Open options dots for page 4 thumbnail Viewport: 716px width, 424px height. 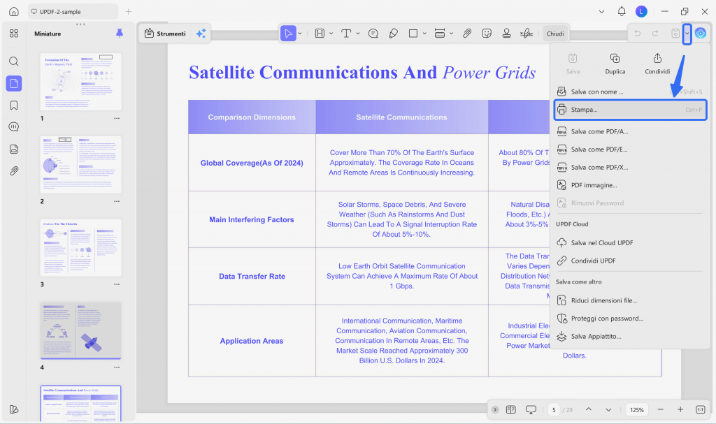(x=117, y=367)
